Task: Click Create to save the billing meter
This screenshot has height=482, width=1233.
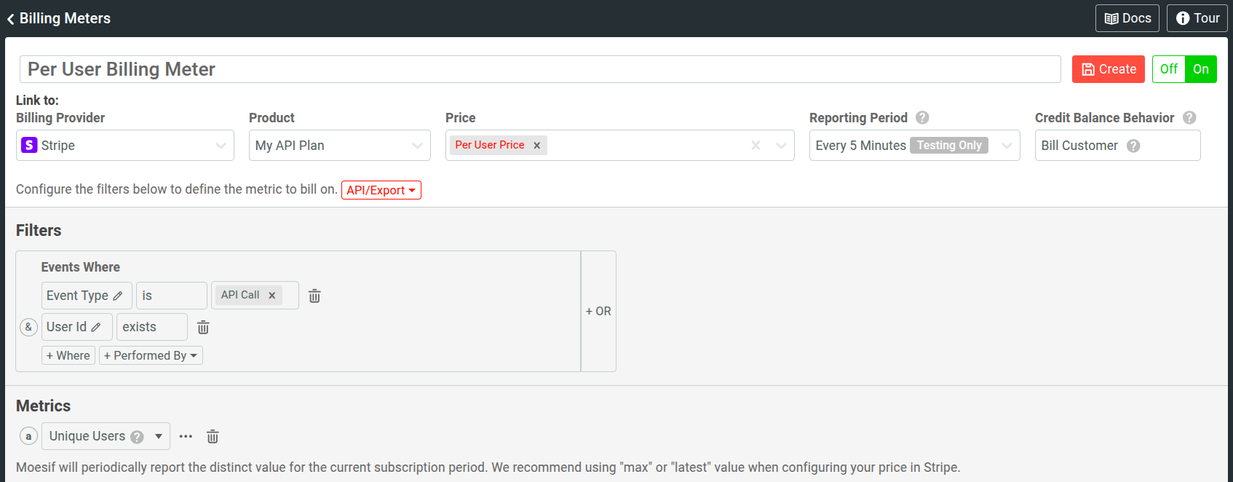Action: [1108, 68]
